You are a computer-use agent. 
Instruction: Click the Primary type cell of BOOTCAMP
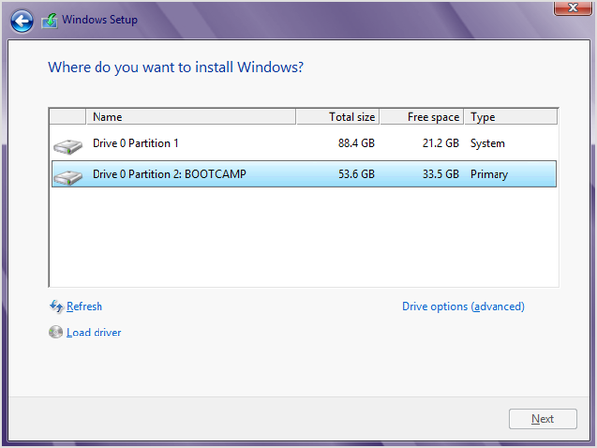(489, 174)
